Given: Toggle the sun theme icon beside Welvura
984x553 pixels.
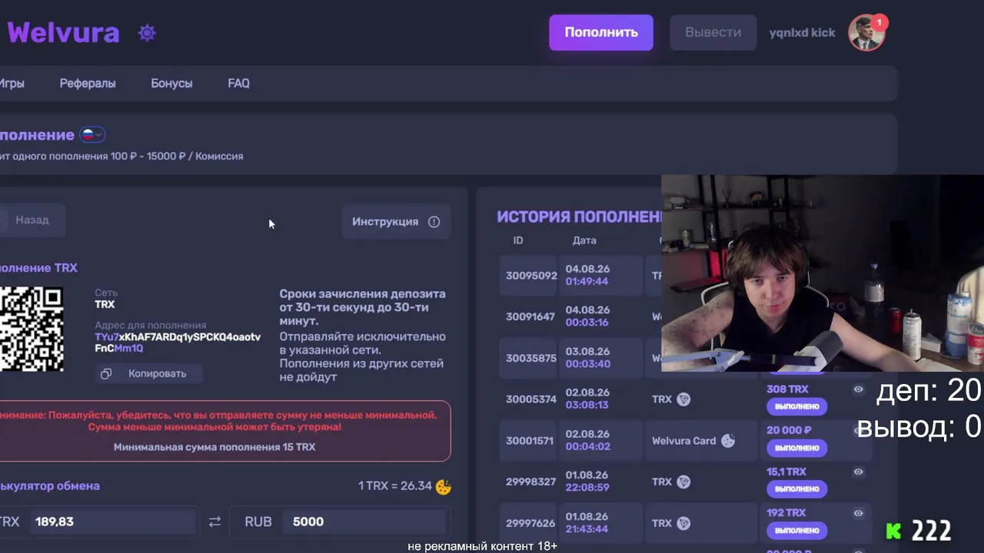Looking at the screenshot, I should 147,33.
